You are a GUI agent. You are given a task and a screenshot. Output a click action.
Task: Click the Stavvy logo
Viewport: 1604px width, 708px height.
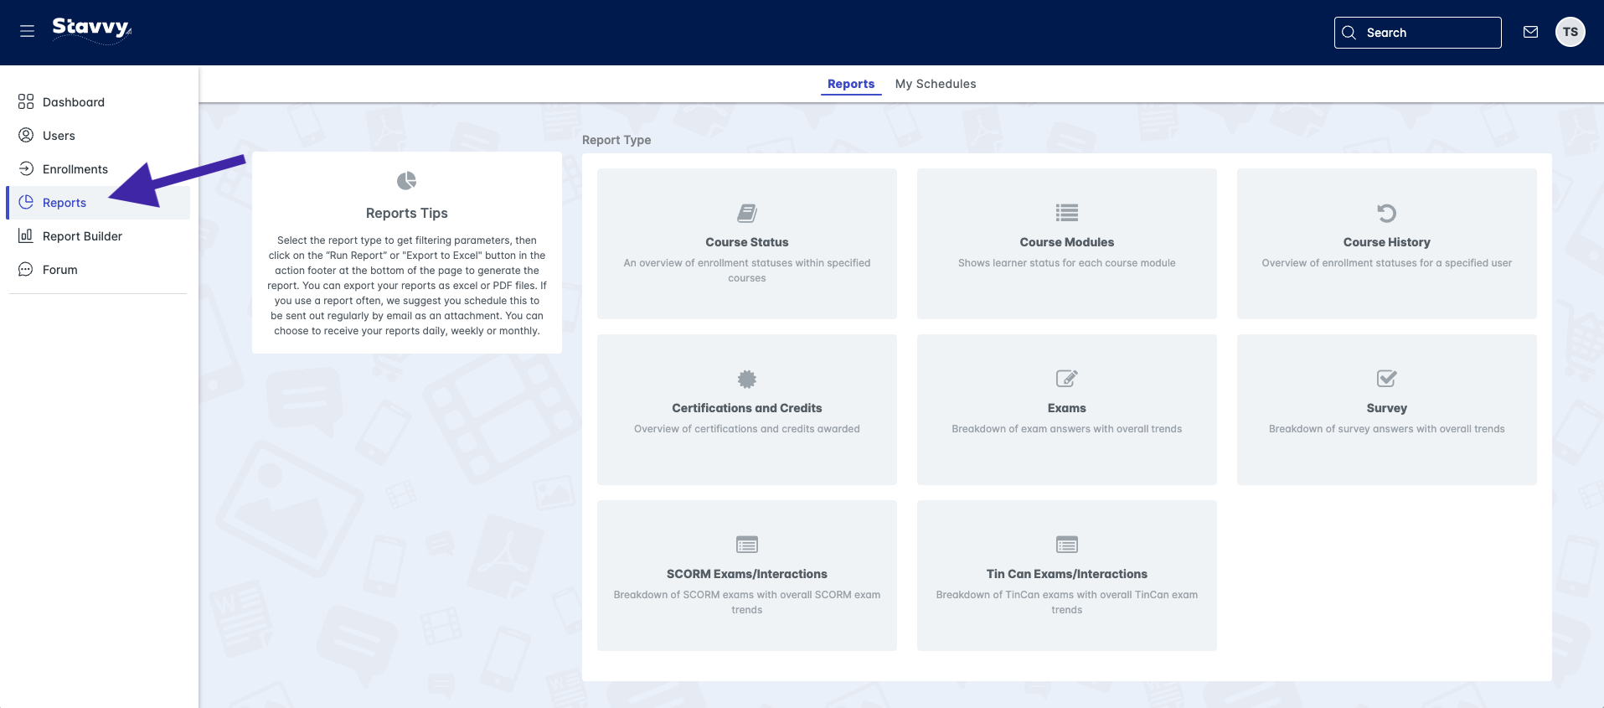(92, 30)
